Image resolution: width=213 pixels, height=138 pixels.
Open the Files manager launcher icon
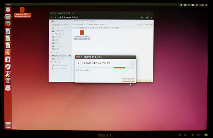click(8, 17)
